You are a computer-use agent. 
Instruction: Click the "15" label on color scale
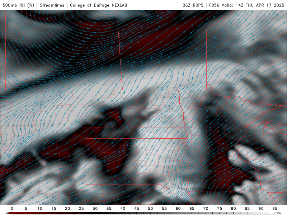(x=53, y=209)
